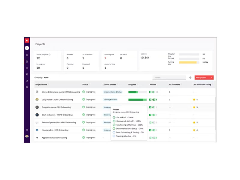This screenshot has height=180, width=240.
Task: Click the table settings gear near search
Action: click(190, 78)
